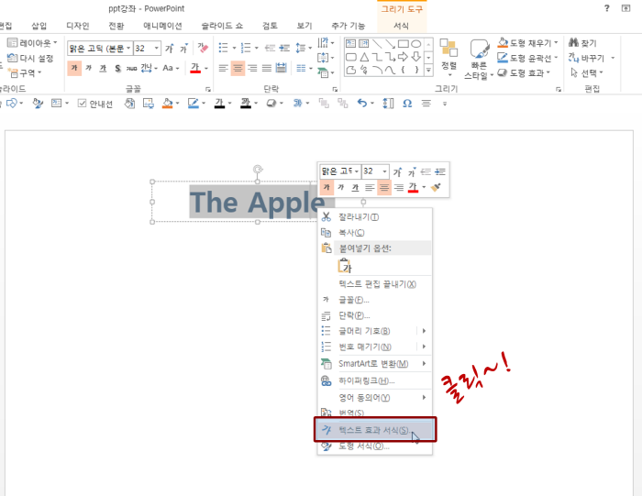
Task: Open the mini toolbar font size dropdown
Action: coord(384,171)
